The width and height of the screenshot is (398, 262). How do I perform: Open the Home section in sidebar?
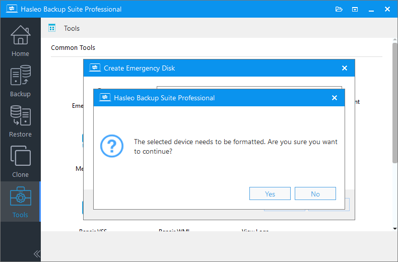(20, 41)
